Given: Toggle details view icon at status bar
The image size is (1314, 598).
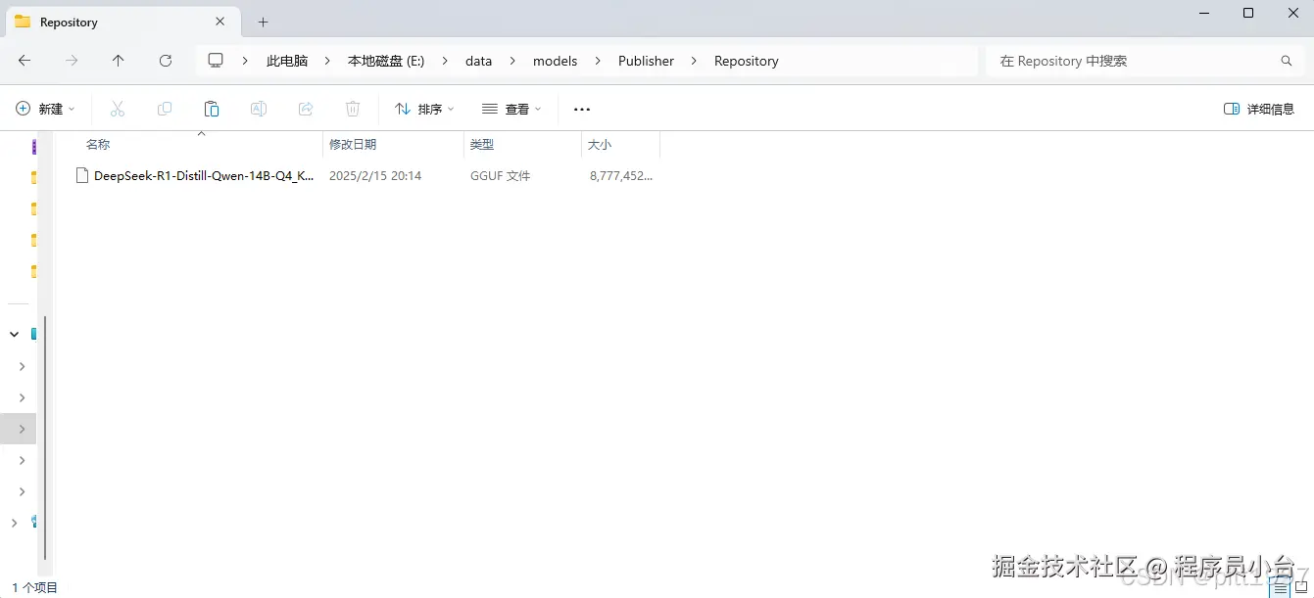Looking at the screenshot, I should coord(1279,587).
